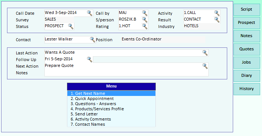Select menu item 3. Questions - Answers
Screen dimensions: 262x136
111,104
